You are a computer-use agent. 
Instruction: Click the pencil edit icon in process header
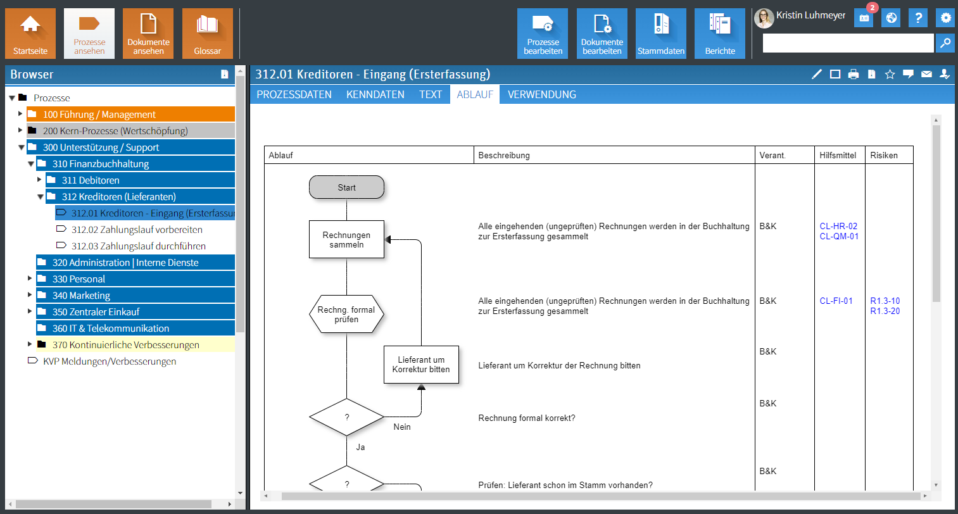pos(817,74)
